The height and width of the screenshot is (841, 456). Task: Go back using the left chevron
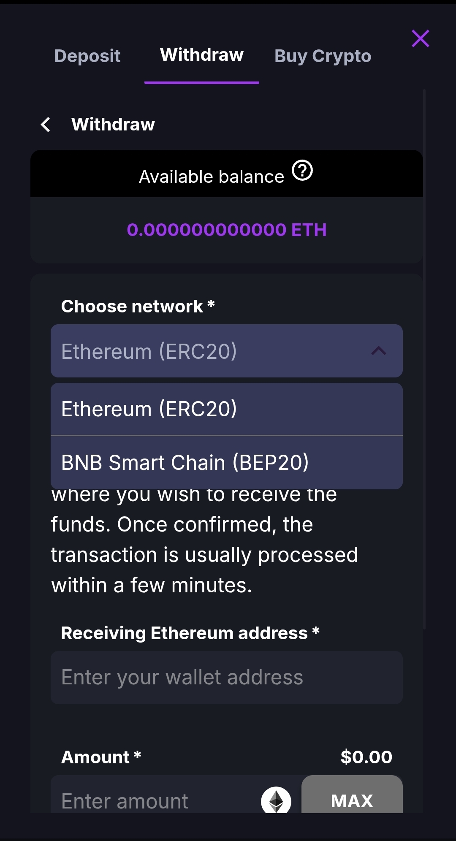[46, 125]
